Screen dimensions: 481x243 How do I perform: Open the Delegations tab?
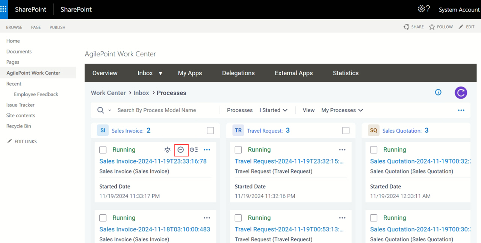click(238, 73)
